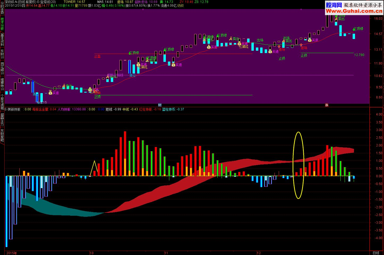Click the 2015年 label on the time axis
The image size is (384, 255).
(x=11, y=253)
